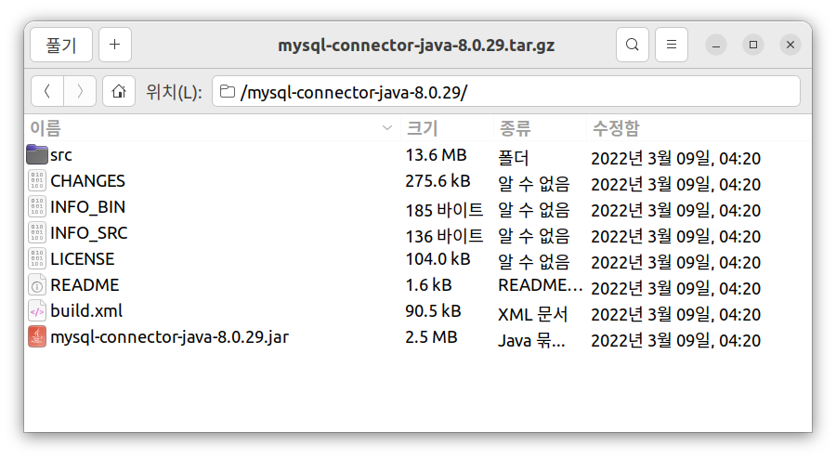The image size is (836, 459).
Task: Click the 13.6 MB size value
Action: [x=437, y=155]
